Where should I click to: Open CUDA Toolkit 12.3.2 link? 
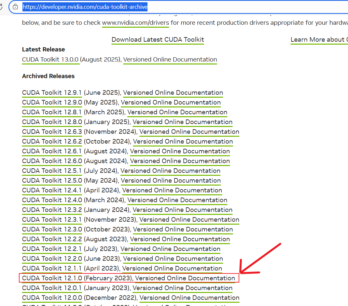[x=52, y=210]
